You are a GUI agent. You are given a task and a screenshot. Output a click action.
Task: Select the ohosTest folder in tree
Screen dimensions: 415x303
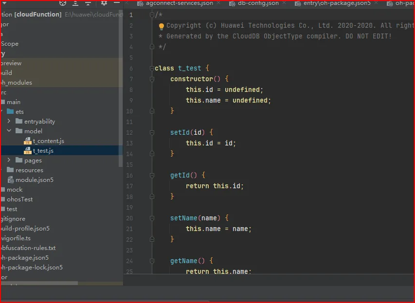(19, 199)
